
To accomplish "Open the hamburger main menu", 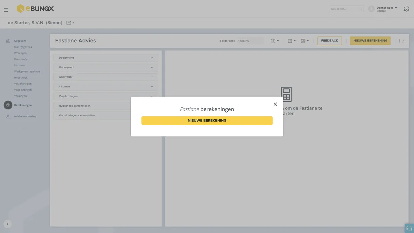I will pyautogui.click(x=6, y=10).
